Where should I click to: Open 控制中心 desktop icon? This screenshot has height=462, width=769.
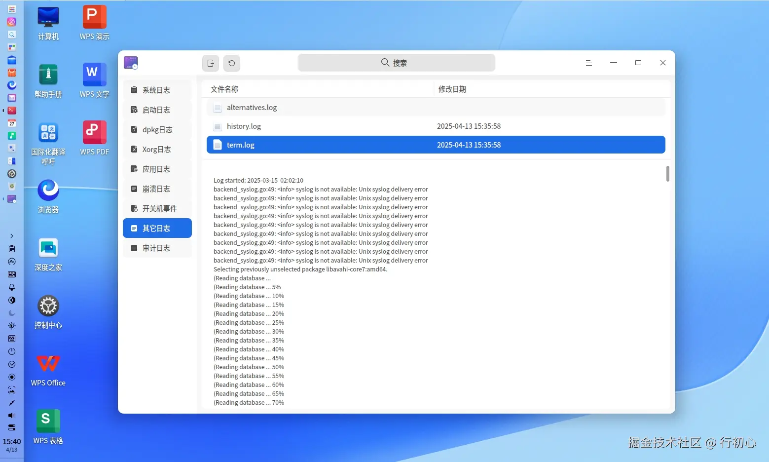click(x=48, y=312)
